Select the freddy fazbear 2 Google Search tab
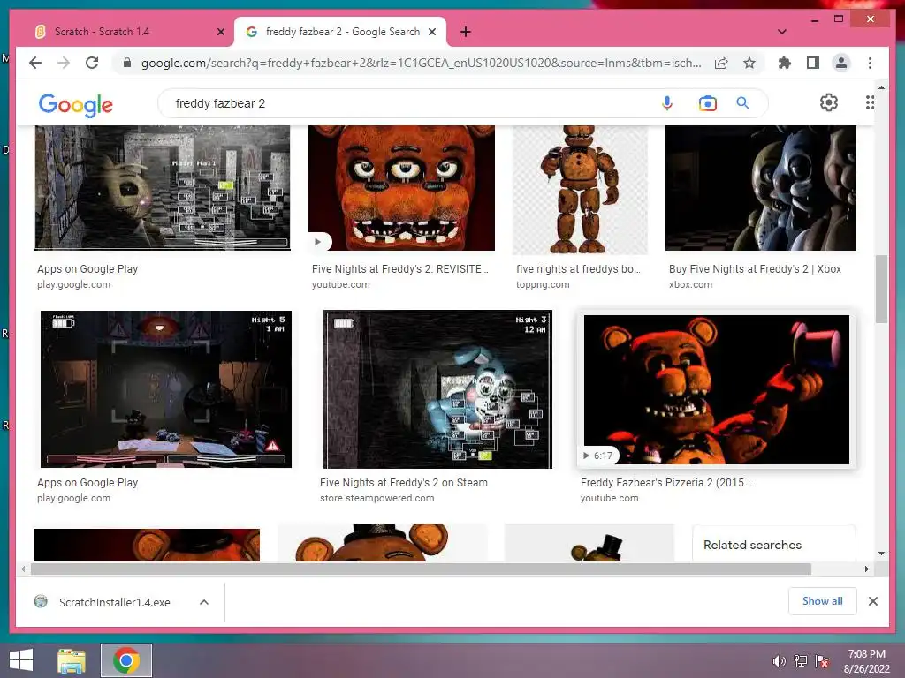905x678 pixels. tap(340, 32)
